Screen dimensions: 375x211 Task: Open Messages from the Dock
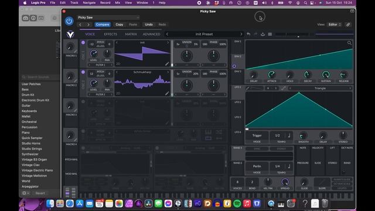[158, 203]
